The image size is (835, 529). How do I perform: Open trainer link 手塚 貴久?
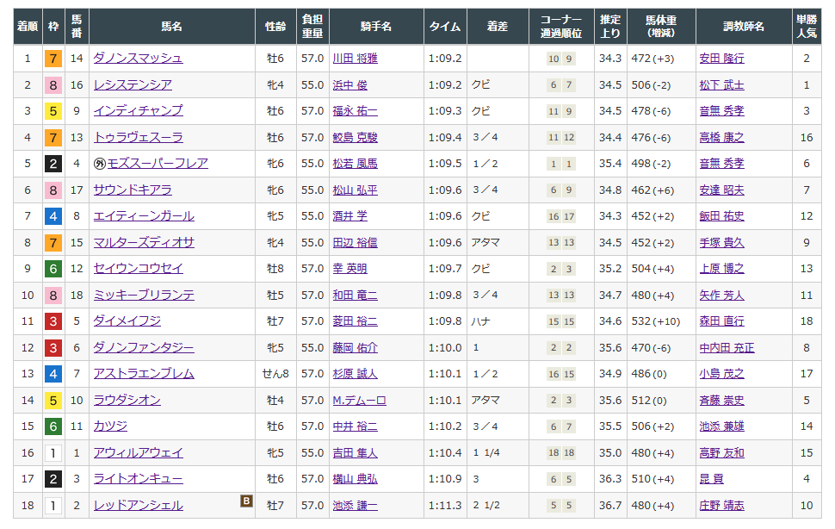tap(722, 243)
